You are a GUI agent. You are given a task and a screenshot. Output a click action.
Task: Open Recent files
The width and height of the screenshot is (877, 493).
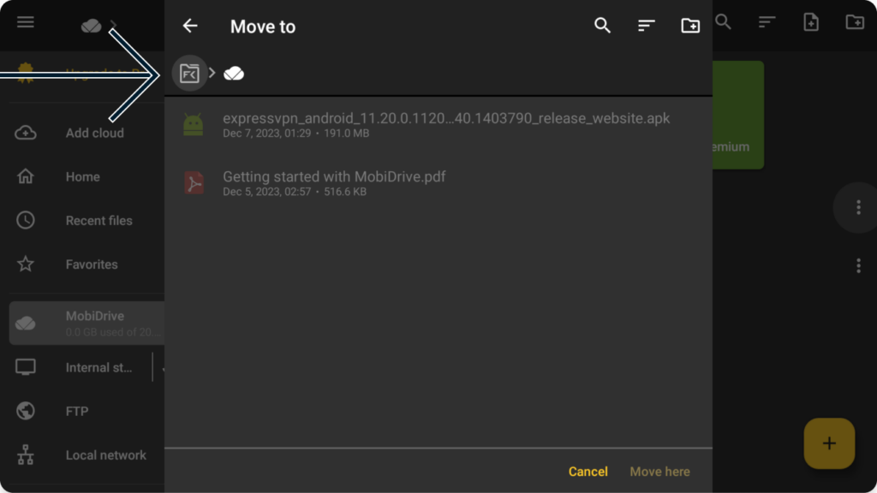pyautogui.click(x=87, y=221)
